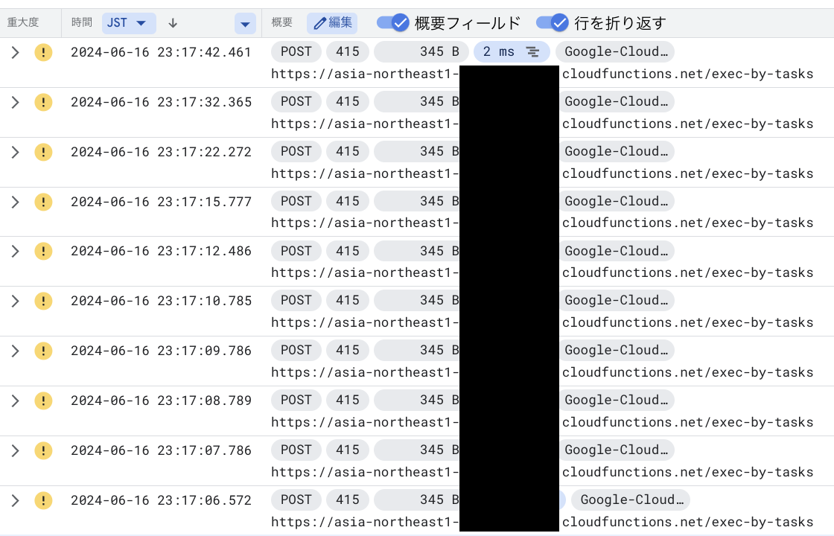The width and height of the screenshot is (834, 536).
Task: Expand the first log entry
Action: pos(15,51)
